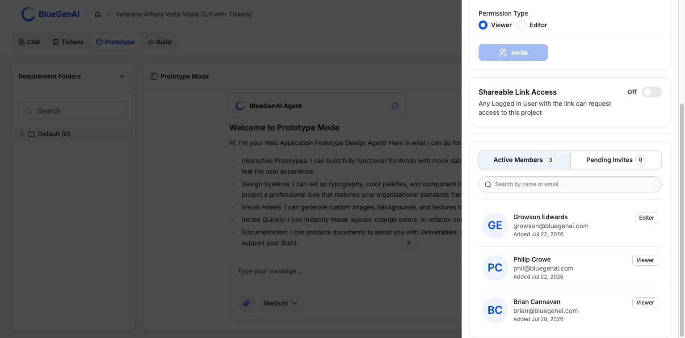Go to the home icon in breadcrumb
Image resolution: width=685 pixels, height=338 pixels.
pos(98,14)
